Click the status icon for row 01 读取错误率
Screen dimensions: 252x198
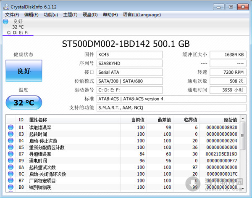(10, 127)
